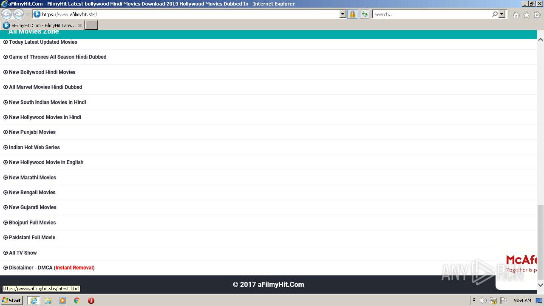Expand the address bar URL dropdown
The height and width of the screenshot is (306, 544).
pos(343,14)
